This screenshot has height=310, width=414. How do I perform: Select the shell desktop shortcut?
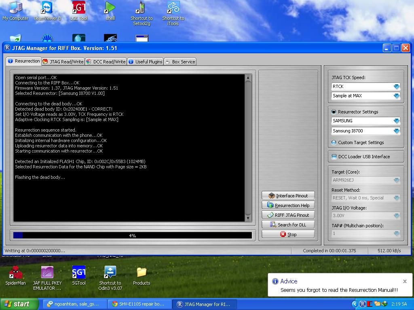pyautogui.click(x=110, y=10)
